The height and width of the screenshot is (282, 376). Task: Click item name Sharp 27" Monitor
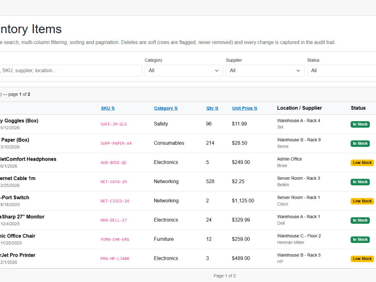coord(22,217)
